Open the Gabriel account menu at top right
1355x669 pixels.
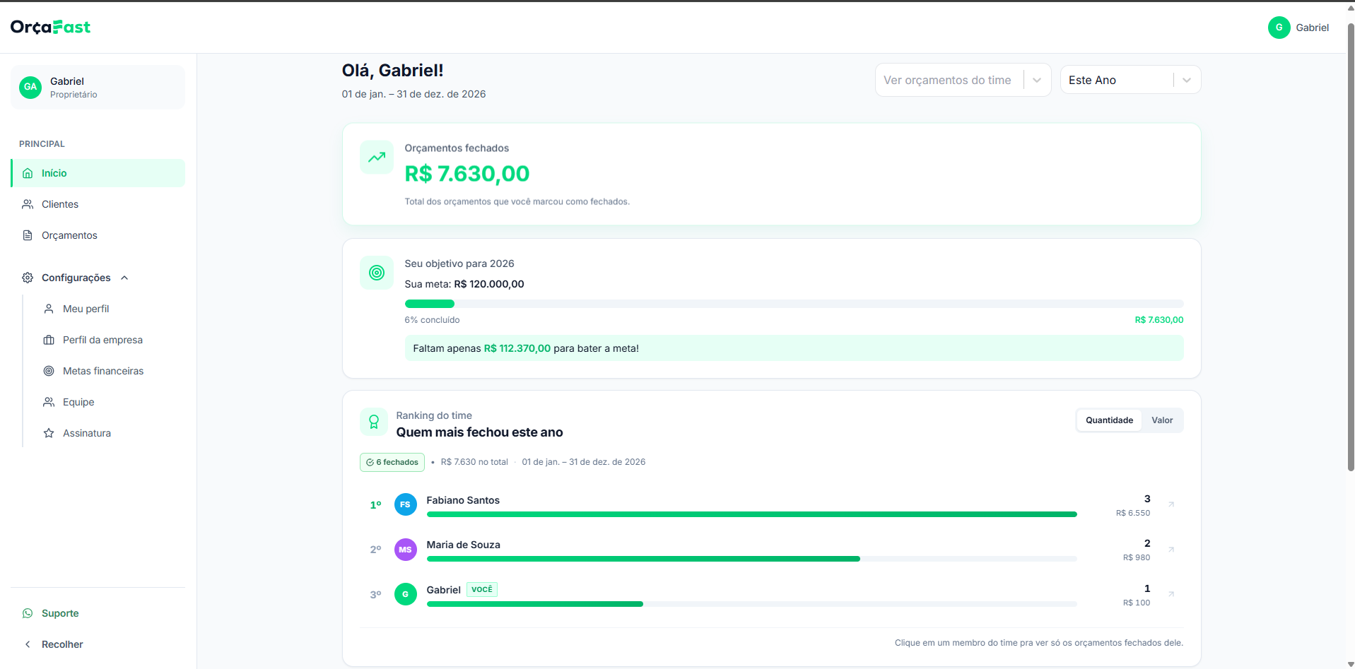tap(1298, 28)
